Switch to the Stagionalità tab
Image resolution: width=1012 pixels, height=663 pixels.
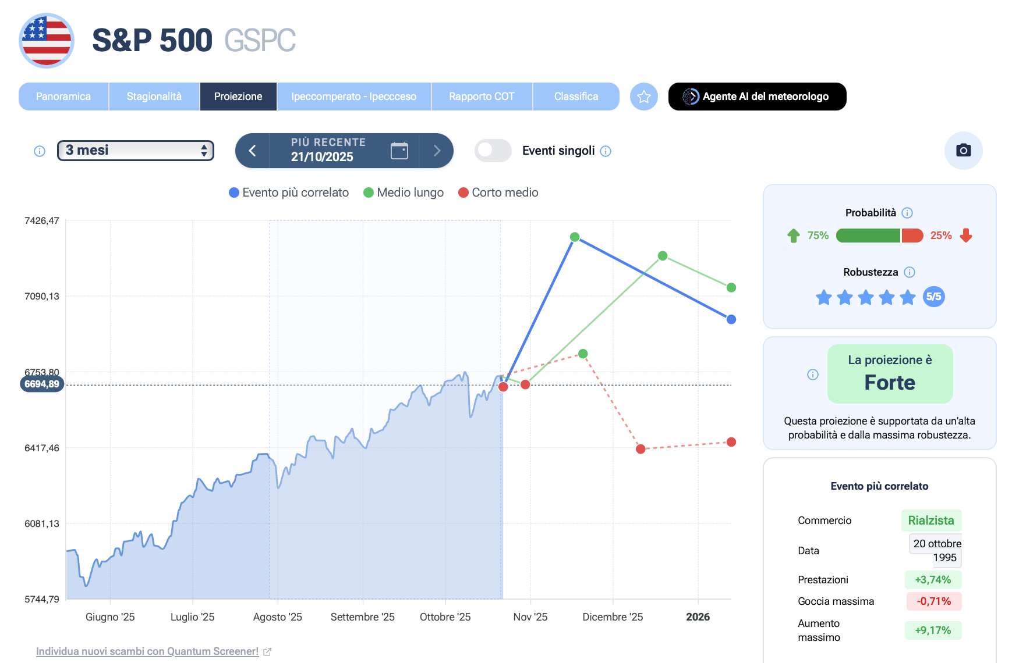coord(154,97)
